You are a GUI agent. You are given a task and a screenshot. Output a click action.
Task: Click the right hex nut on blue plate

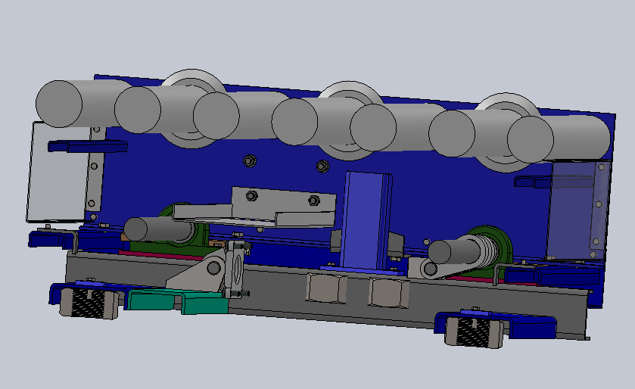click(x=322, y=166)
